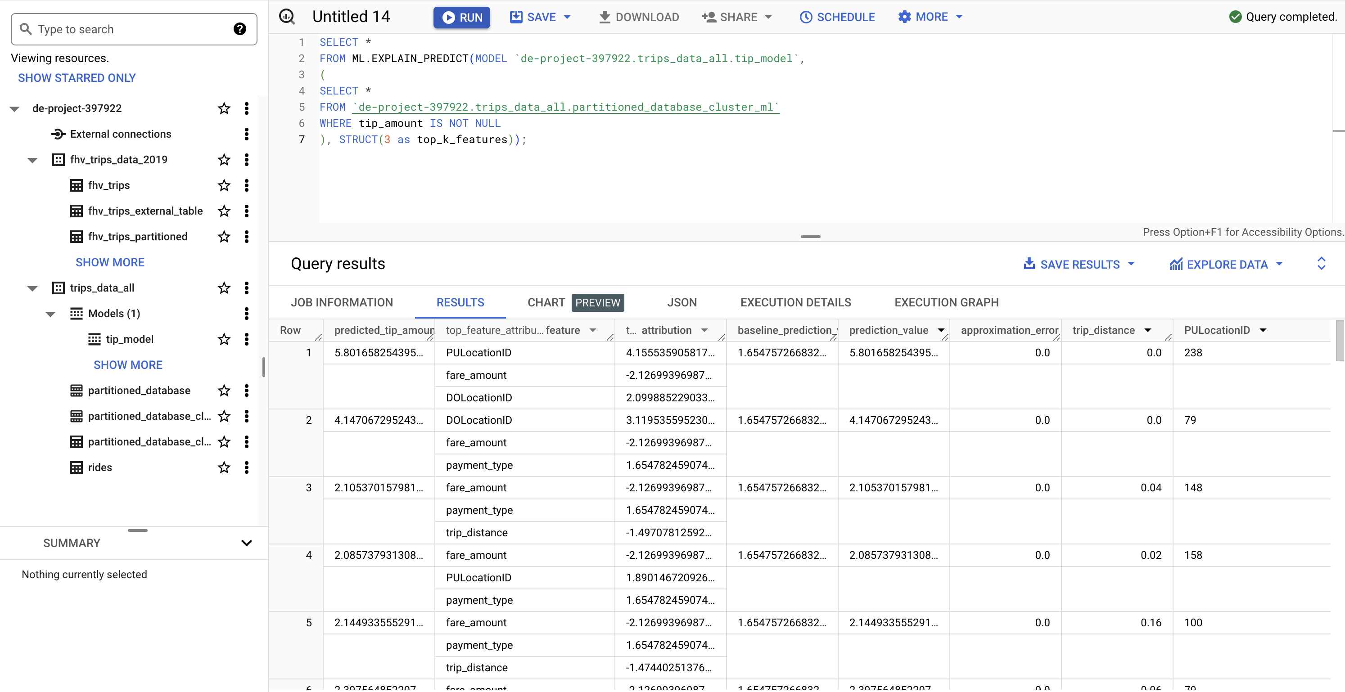Star the fhv_trips_partitioned table
The image size is (1345, 692).
224,236
